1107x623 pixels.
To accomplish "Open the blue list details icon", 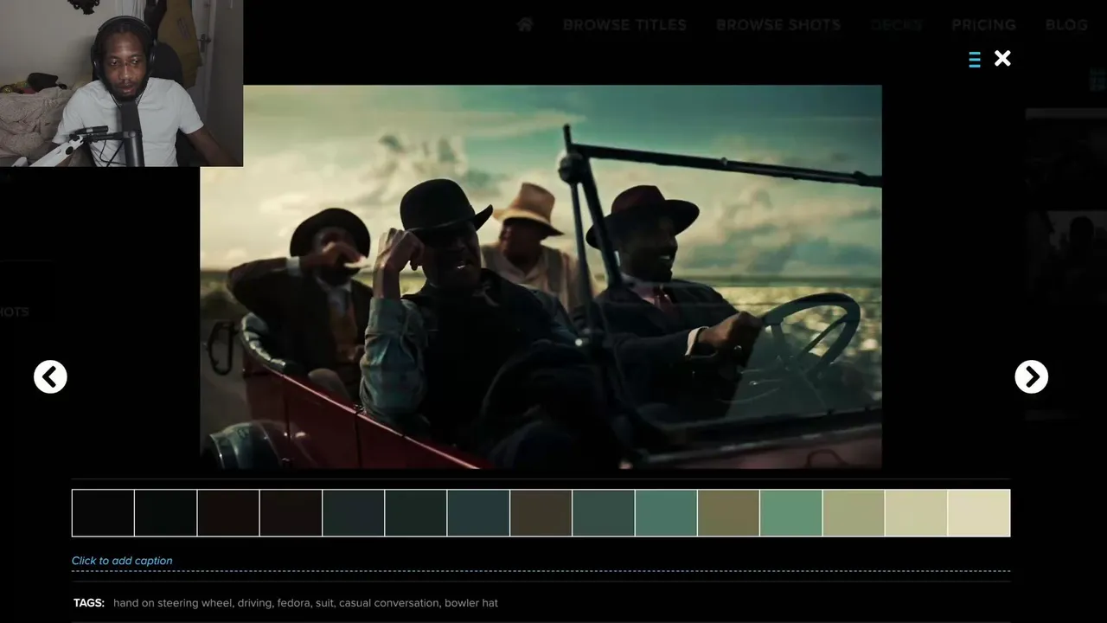I will [975, 59].
